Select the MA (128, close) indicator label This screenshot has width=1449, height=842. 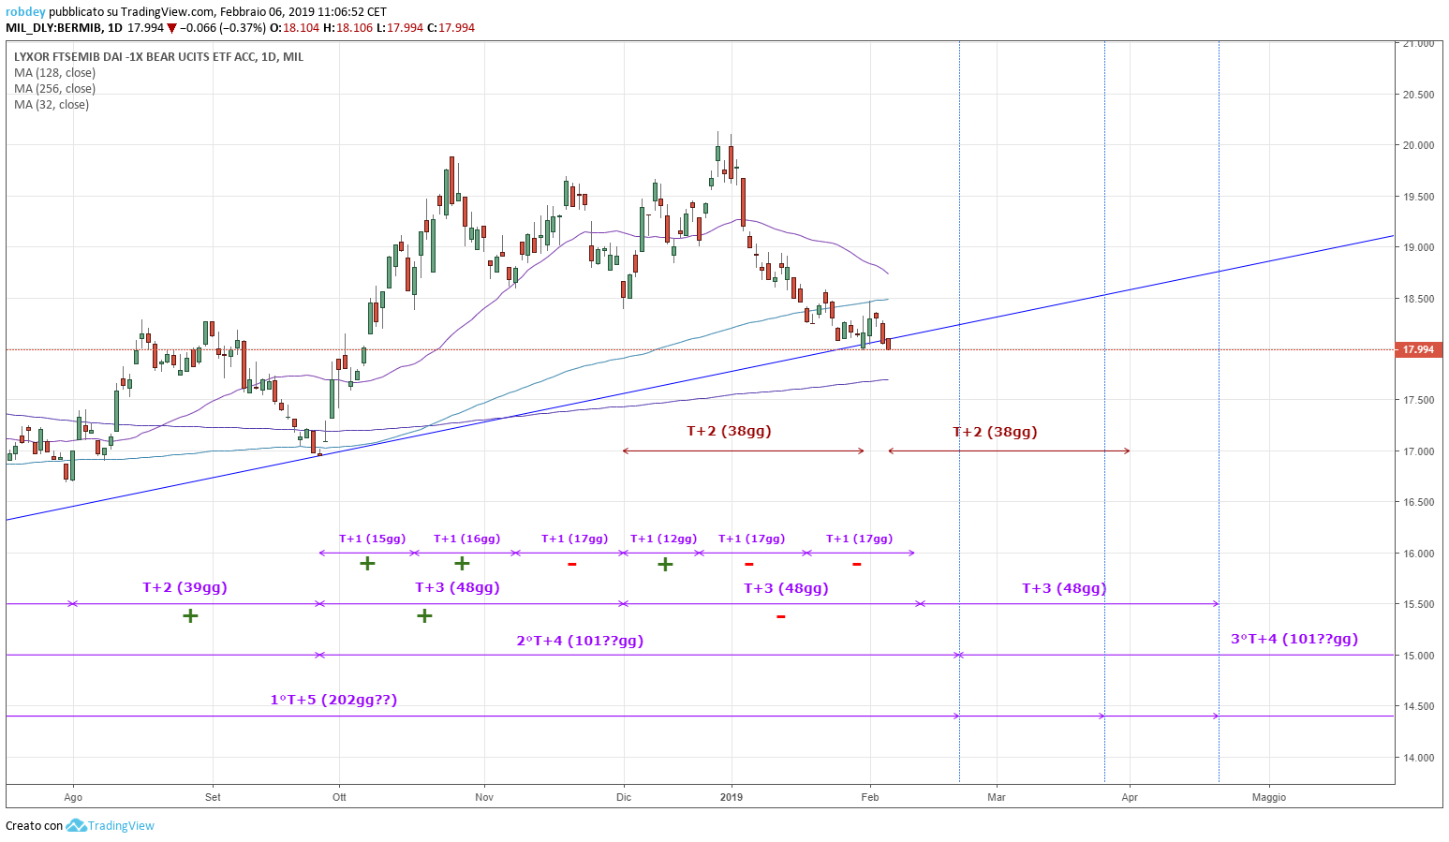54,73
